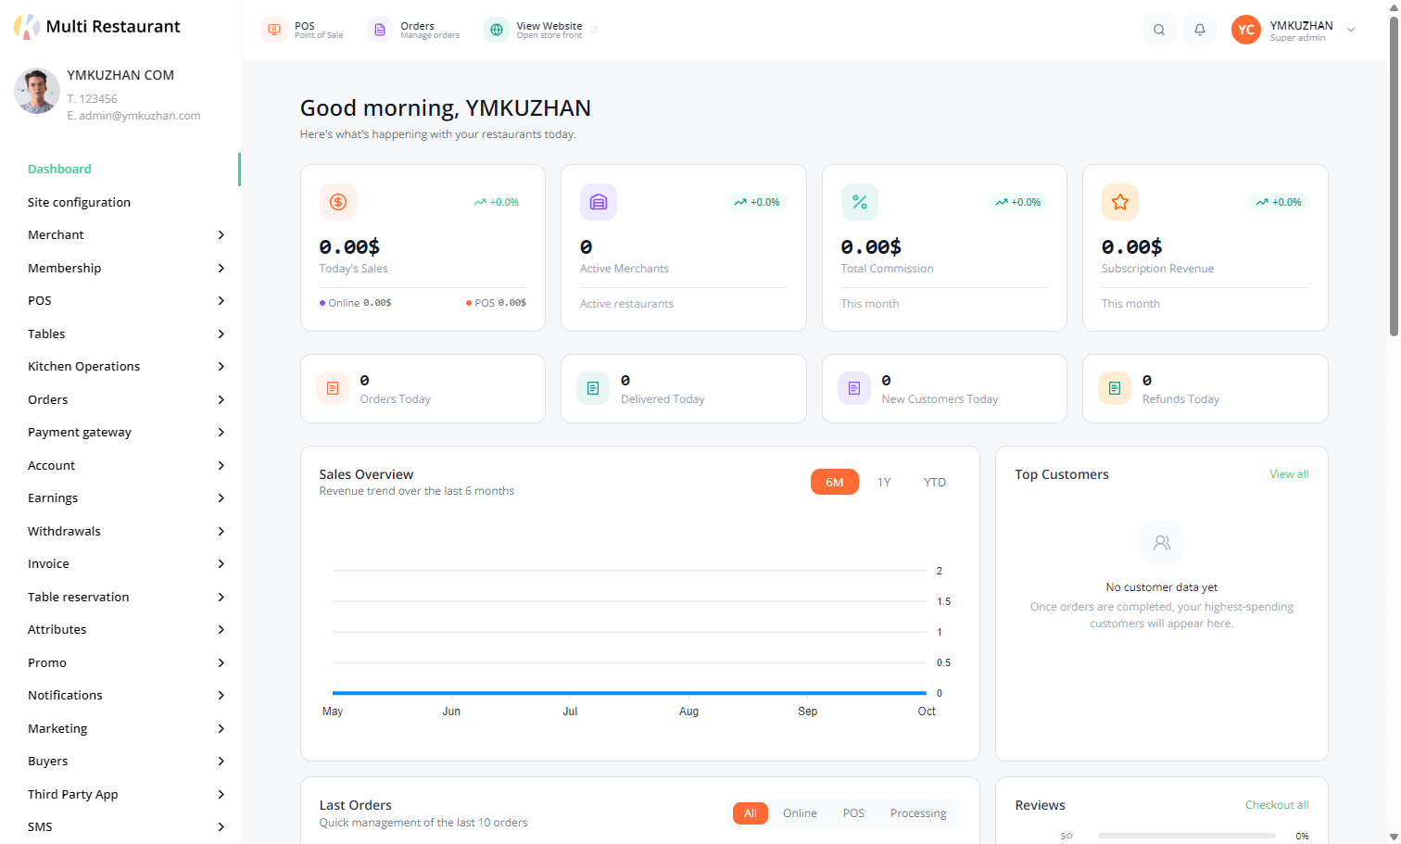The image size is (1401, 844).
Task: Open the POS point of sale icon
Action: pyautogui.click(x=274, y=30)
